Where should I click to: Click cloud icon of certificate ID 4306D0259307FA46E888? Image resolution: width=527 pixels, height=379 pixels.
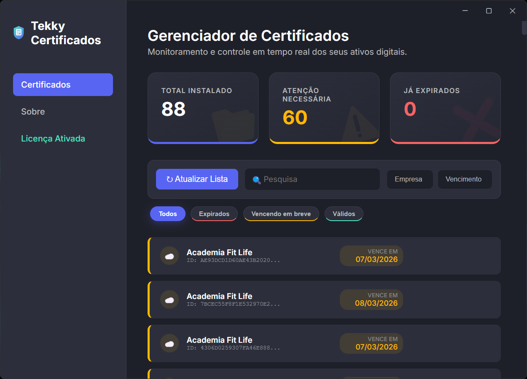169,343
